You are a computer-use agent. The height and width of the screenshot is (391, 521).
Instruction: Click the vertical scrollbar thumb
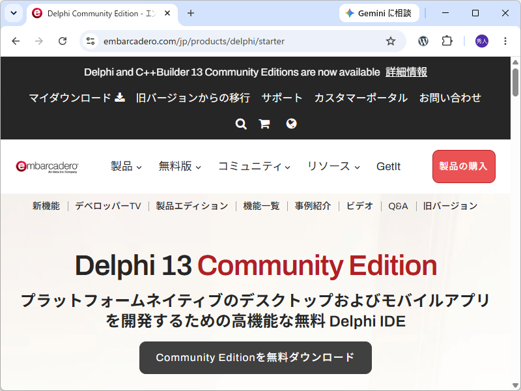tap(515, 82)
